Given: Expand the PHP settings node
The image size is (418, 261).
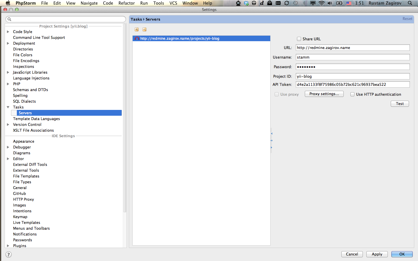Looking at the screenshot, I should (8, 84).
